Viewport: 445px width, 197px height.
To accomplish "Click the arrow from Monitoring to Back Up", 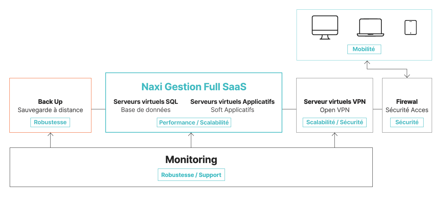I will click(51, 140).
